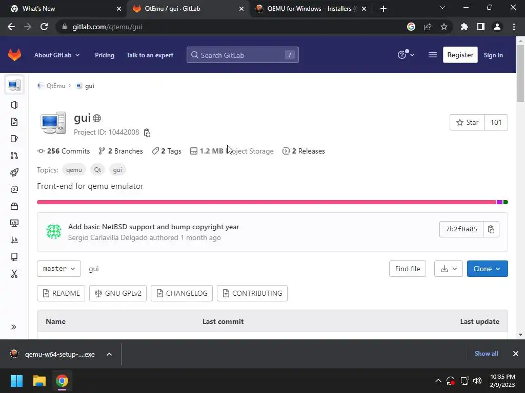Open GNU GPLv2 license button

point(118,293)
